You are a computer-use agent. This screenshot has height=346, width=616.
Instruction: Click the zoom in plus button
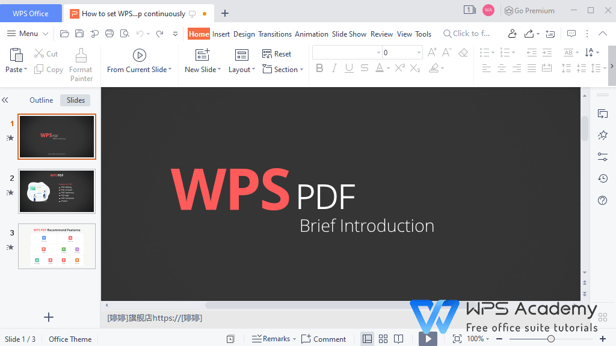(603, 339)
